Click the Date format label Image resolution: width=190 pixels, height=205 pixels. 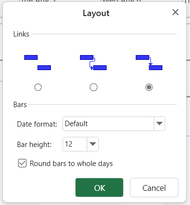pyautogui.click(x=37, y=124)
